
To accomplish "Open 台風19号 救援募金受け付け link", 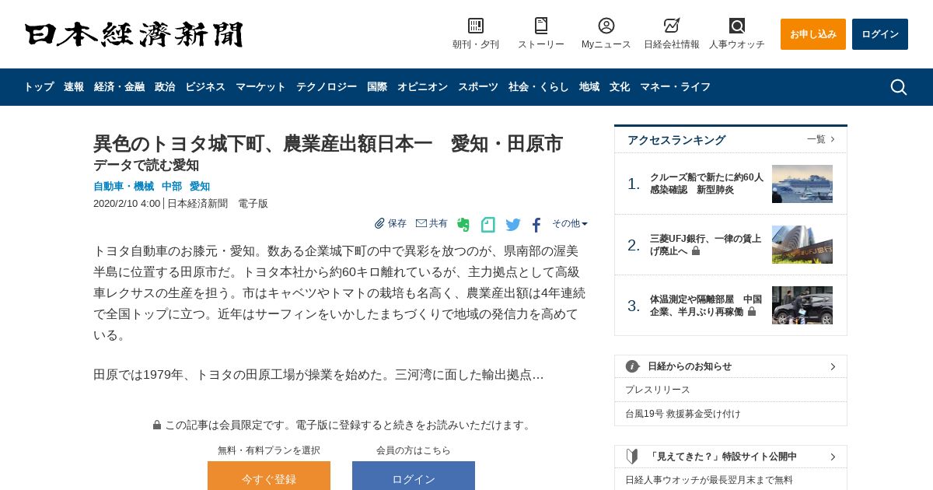I will tap(683, 414).
